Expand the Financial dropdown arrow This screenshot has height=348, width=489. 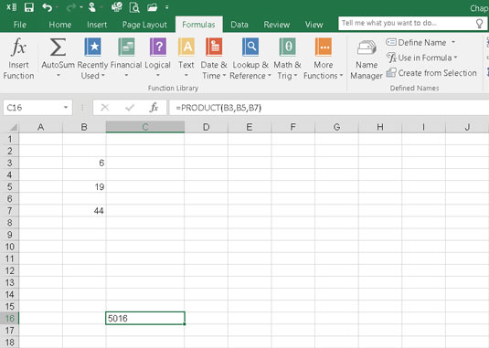tap(126, 76)
